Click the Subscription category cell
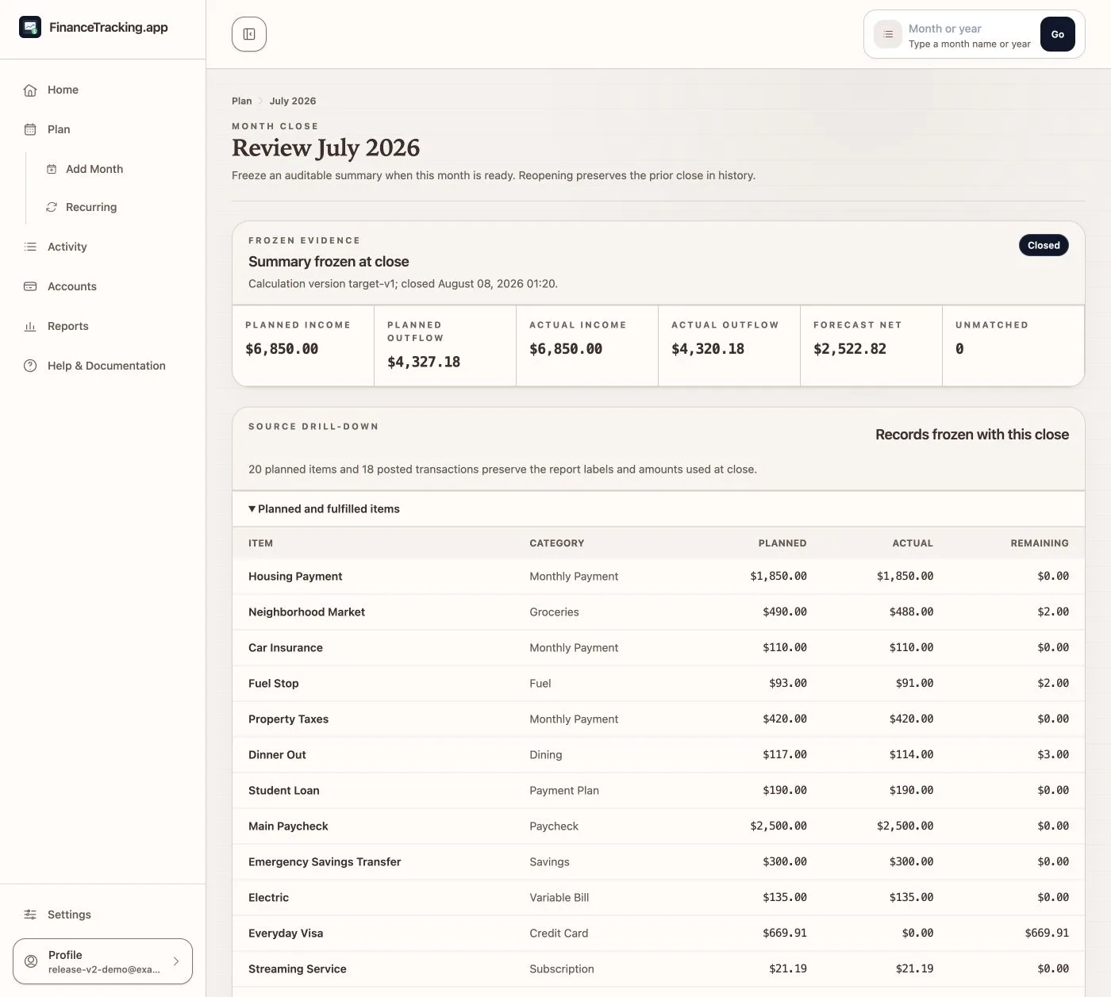Image resolution: width=1111 pixels, height=997 pixels. 562,969
